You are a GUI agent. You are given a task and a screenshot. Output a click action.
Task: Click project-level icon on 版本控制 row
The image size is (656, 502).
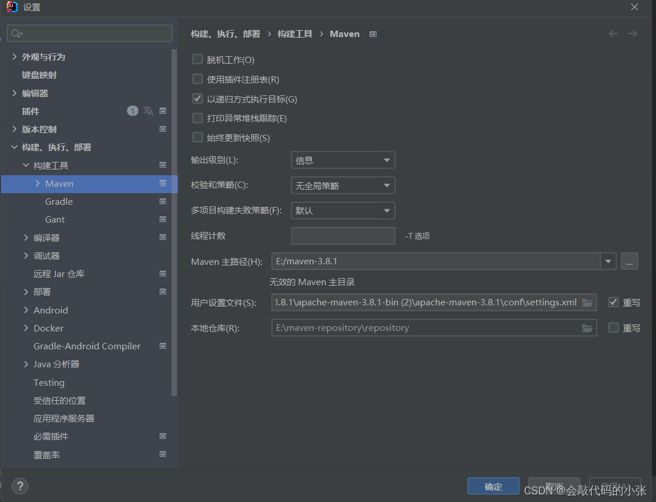[x=163, y=129]
